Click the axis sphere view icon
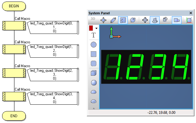 click(x=189, y=20)
